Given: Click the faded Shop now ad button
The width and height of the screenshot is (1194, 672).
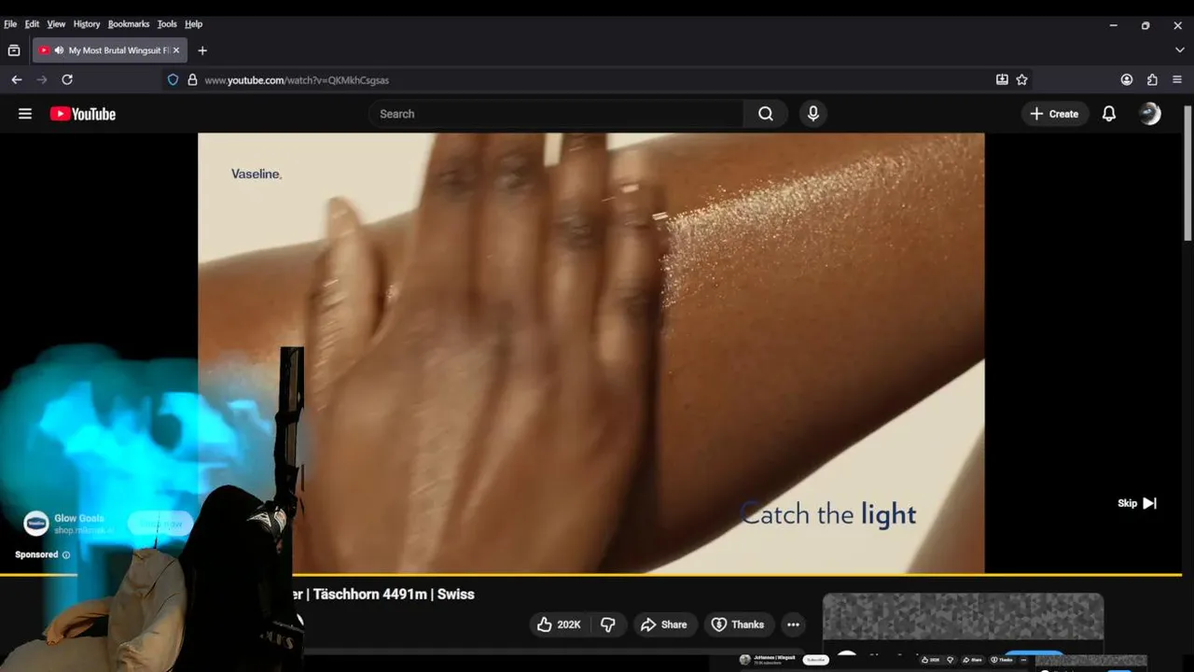Looking at the screenshot, I should pos(160,524).
